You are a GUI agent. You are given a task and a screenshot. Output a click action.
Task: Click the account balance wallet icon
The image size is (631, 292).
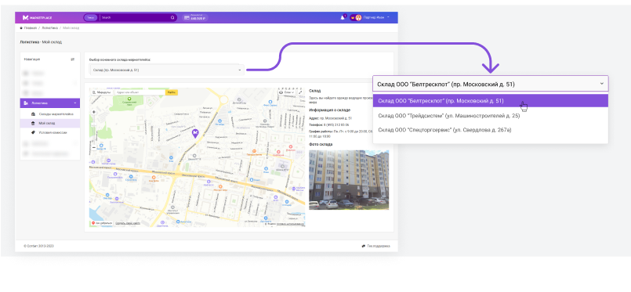(187, 18)
